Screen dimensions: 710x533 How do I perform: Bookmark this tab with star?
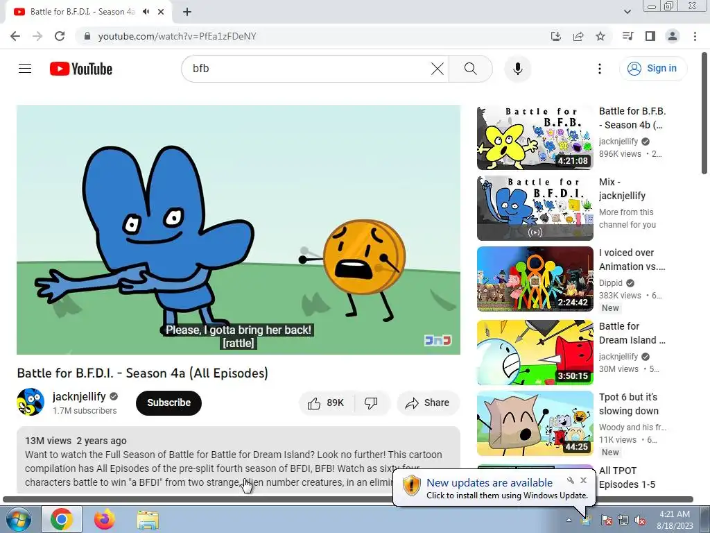pyautogui.click(x=600, y=36)
